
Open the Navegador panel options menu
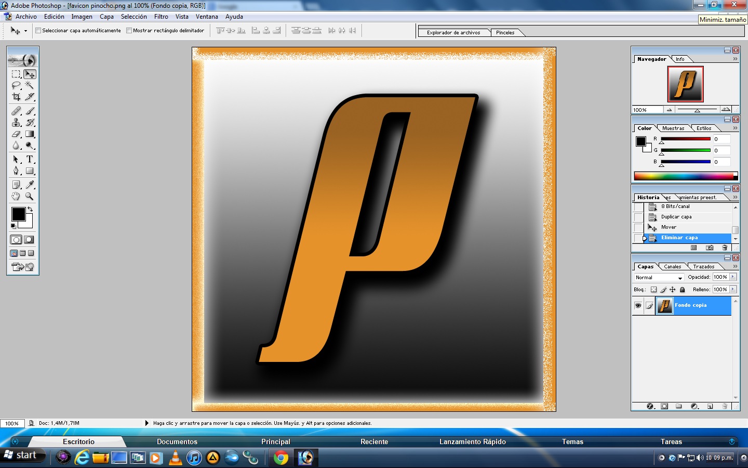coord(735,59)
